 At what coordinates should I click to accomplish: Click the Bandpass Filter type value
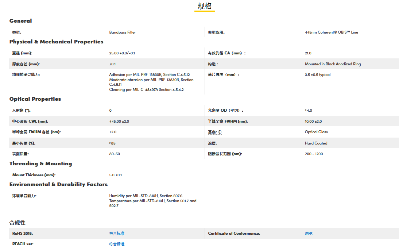click(x=123, y=32)
